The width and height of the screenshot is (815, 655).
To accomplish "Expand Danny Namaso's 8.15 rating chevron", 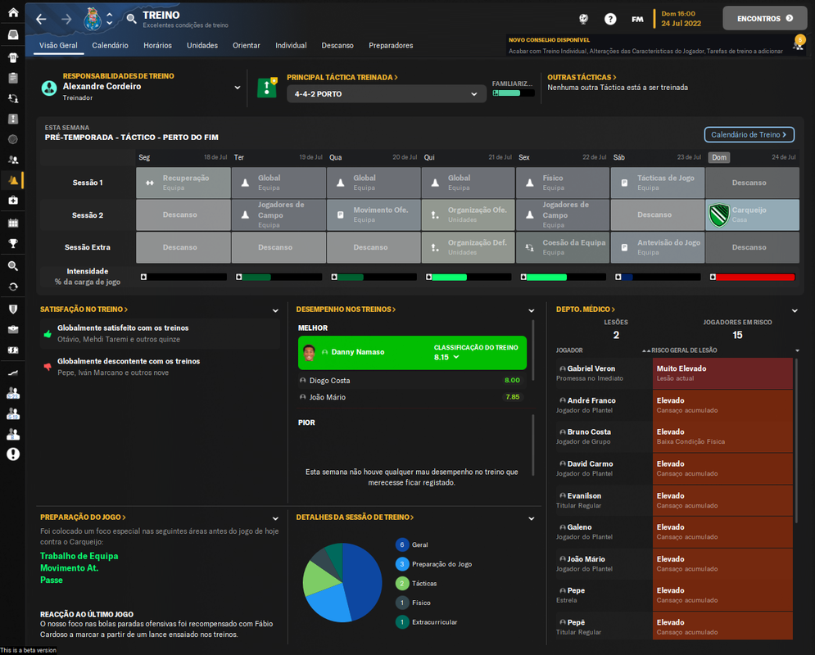I will [x=456, y=357].
